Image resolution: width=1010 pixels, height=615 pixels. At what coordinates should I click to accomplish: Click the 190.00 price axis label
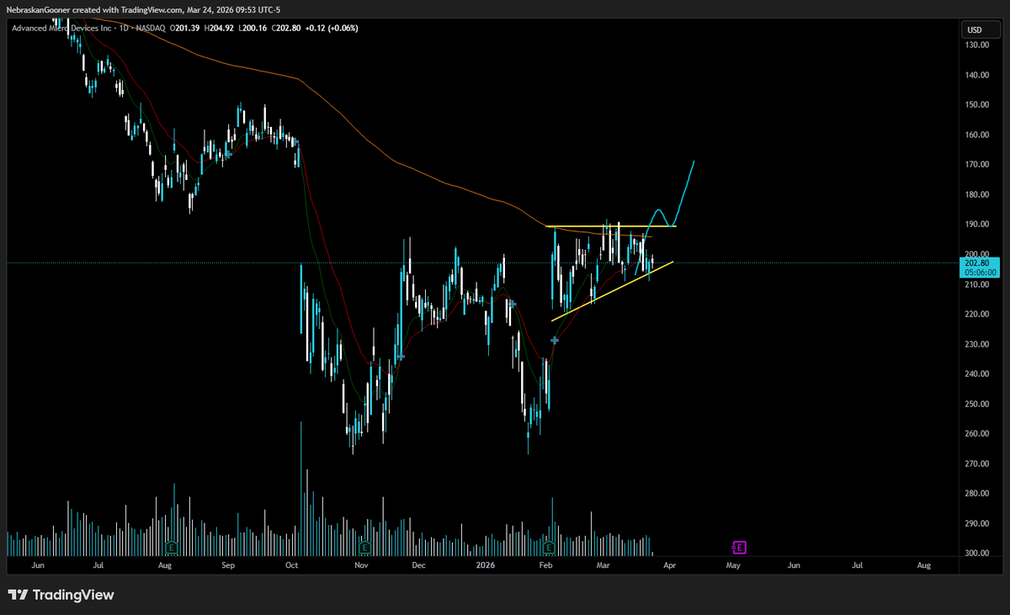pos(978,225)
